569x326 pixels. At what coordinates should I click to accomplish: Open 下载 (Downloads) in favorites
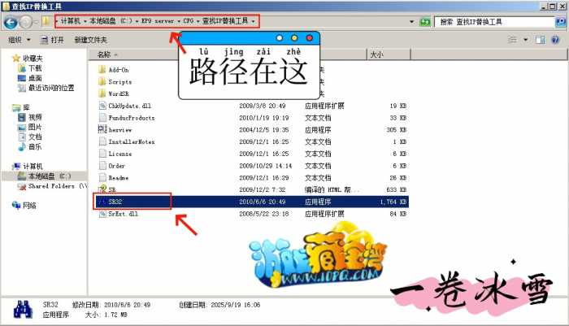(x=34, y=68)
